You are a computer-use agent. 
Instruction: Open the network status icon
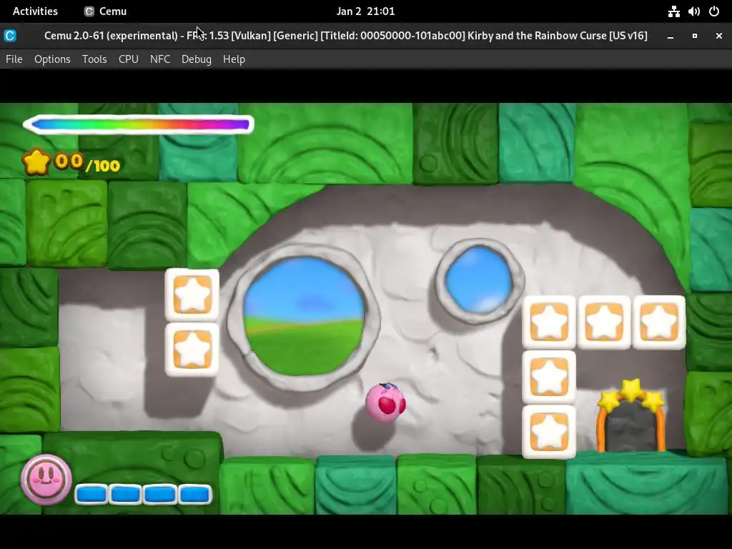[673, 11]
